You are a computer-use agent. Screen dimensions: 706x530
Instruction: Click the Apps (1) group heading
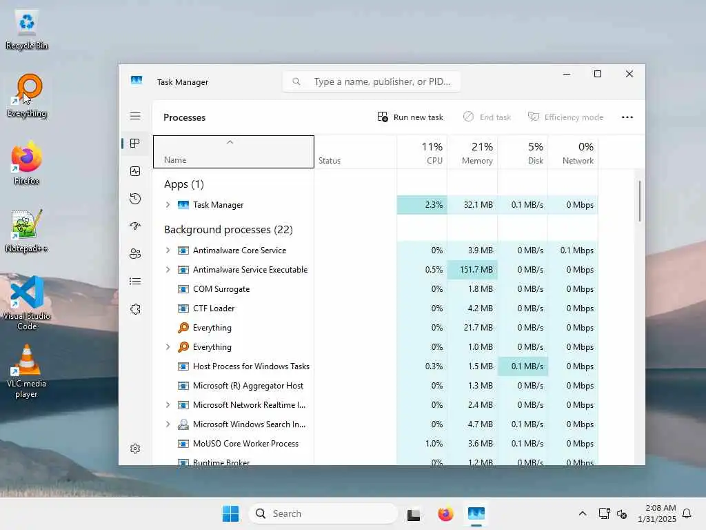click(183, 184)
